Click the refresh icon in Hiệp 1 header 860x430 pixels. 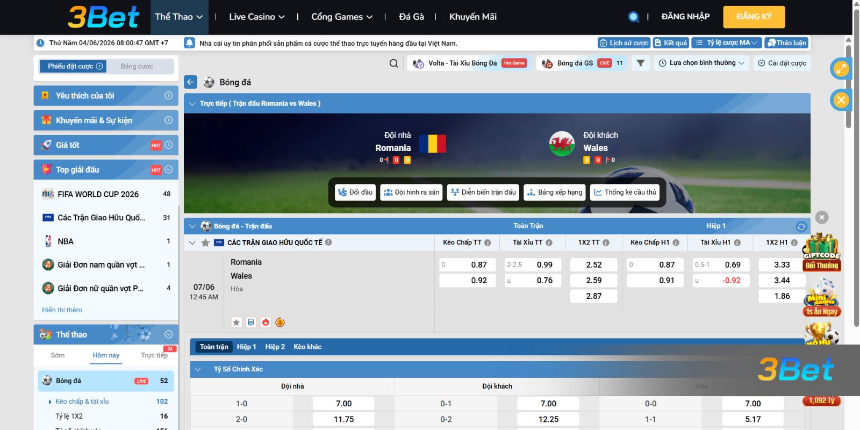pyautogui.click(x=801, y=226)
